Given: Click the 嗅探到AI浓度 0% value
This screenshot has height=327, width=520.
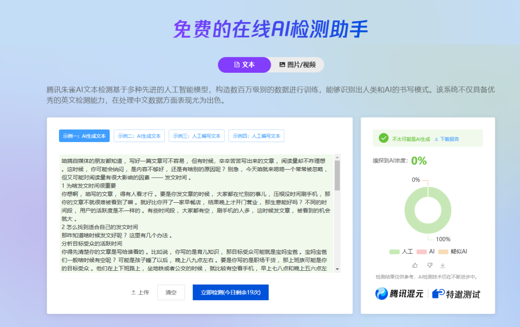Looking at the screenshot, I should (419, 161).
